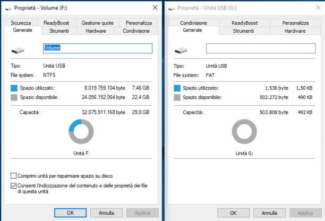Open Condivisione tab in G: window
Image resolution: width=325 pixels, height=221 pixels.
coord(193,23)
